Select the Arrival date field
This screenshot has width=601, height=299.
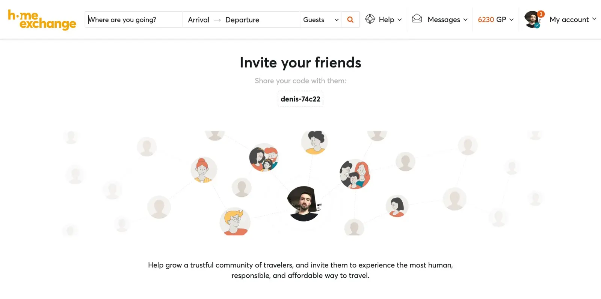pyautogui.click(x=199, y=20)
